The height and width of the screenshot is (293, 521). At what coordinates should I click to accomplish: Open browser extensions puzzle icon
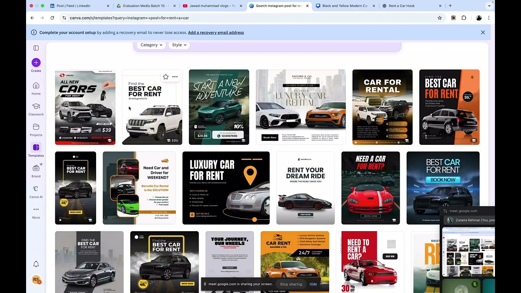(x=464, y=18)
